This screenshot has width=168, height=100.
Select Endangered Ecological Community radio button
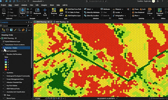pyautogui.click(x=5, y=76)
